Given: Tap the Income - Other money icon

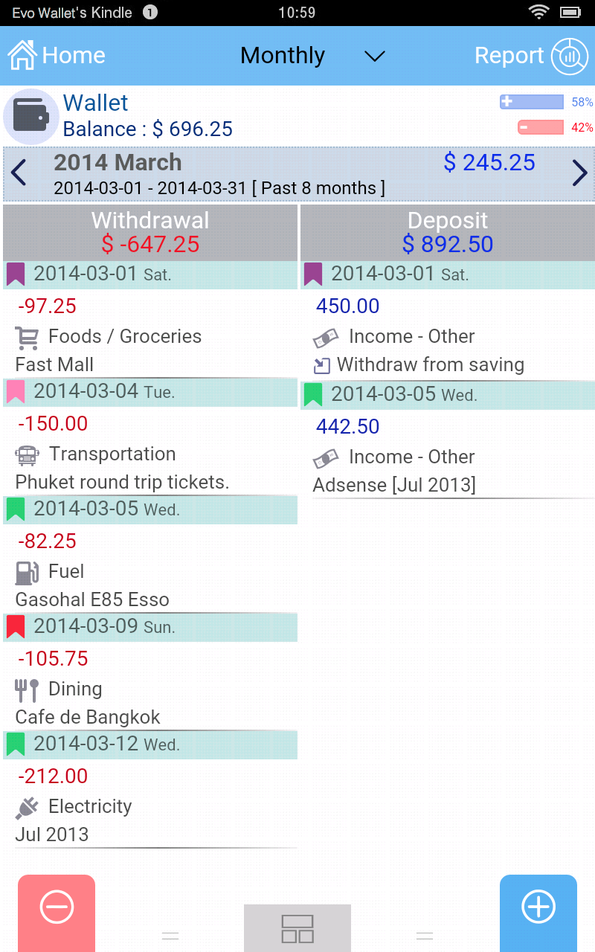Looking at the screenshot, I should [325, 336].
